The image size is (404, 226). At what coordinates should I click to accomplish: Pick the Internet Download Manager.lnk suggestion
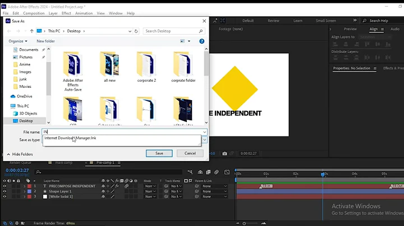click(x=70, y=138)
